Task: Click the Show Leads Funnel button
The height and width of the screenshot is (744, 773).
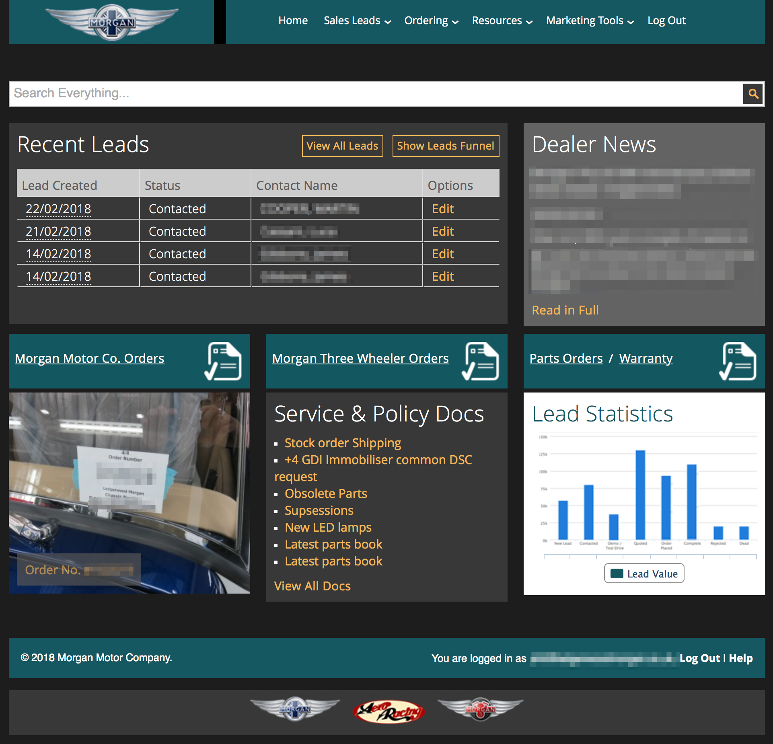Action: (446, 146)
